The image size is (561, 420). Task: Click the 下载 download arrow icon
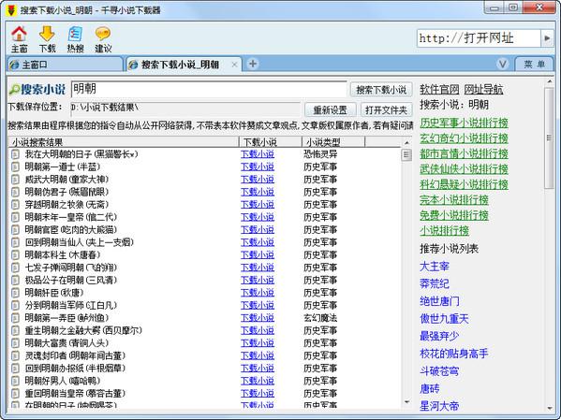(47, 38)
